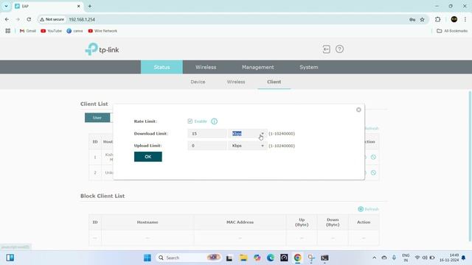This screenshot has width=472, height=265.
Task: Click the Not secure site indicator
Action: tap(52, 19)
